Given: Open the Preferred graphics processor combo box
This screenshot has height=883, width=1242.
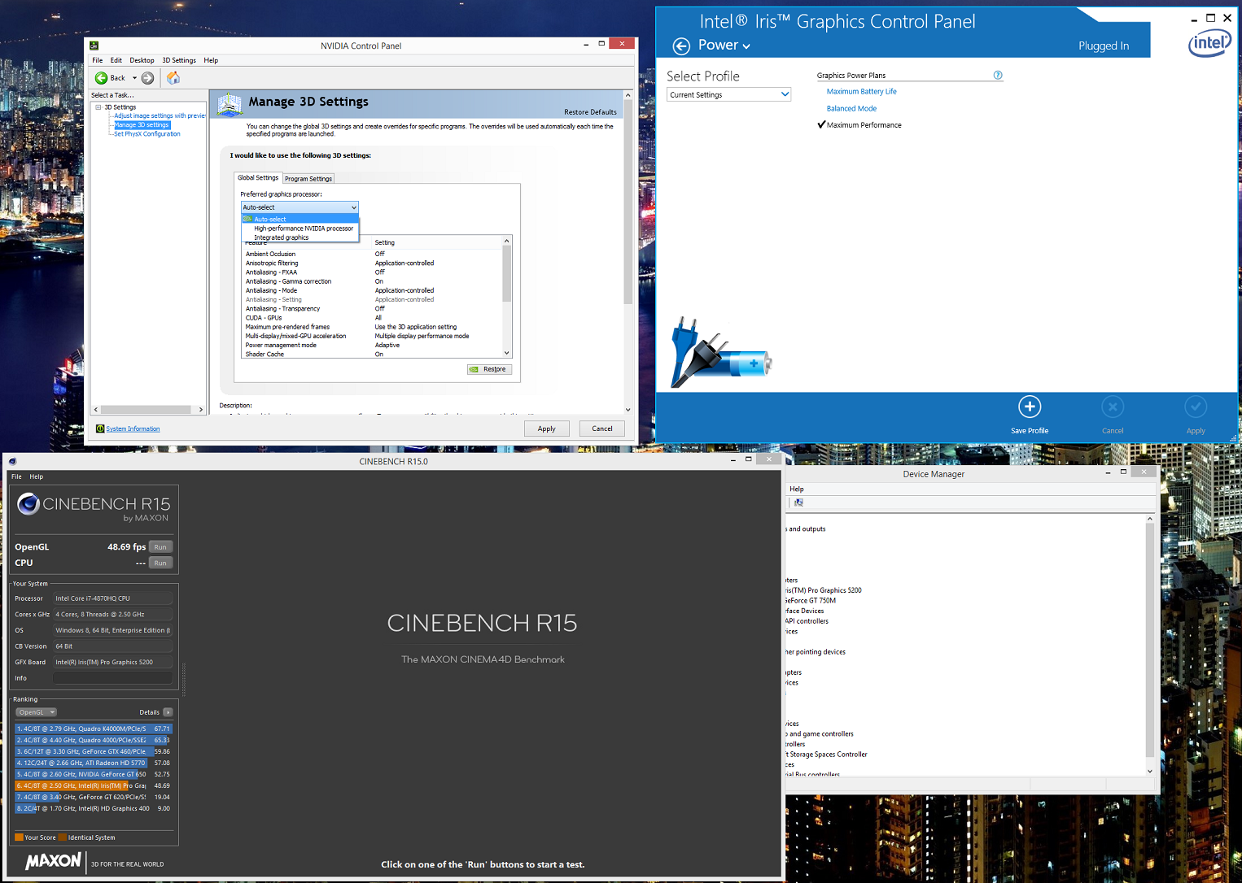Looking at the screenshot, I should 300,207.
